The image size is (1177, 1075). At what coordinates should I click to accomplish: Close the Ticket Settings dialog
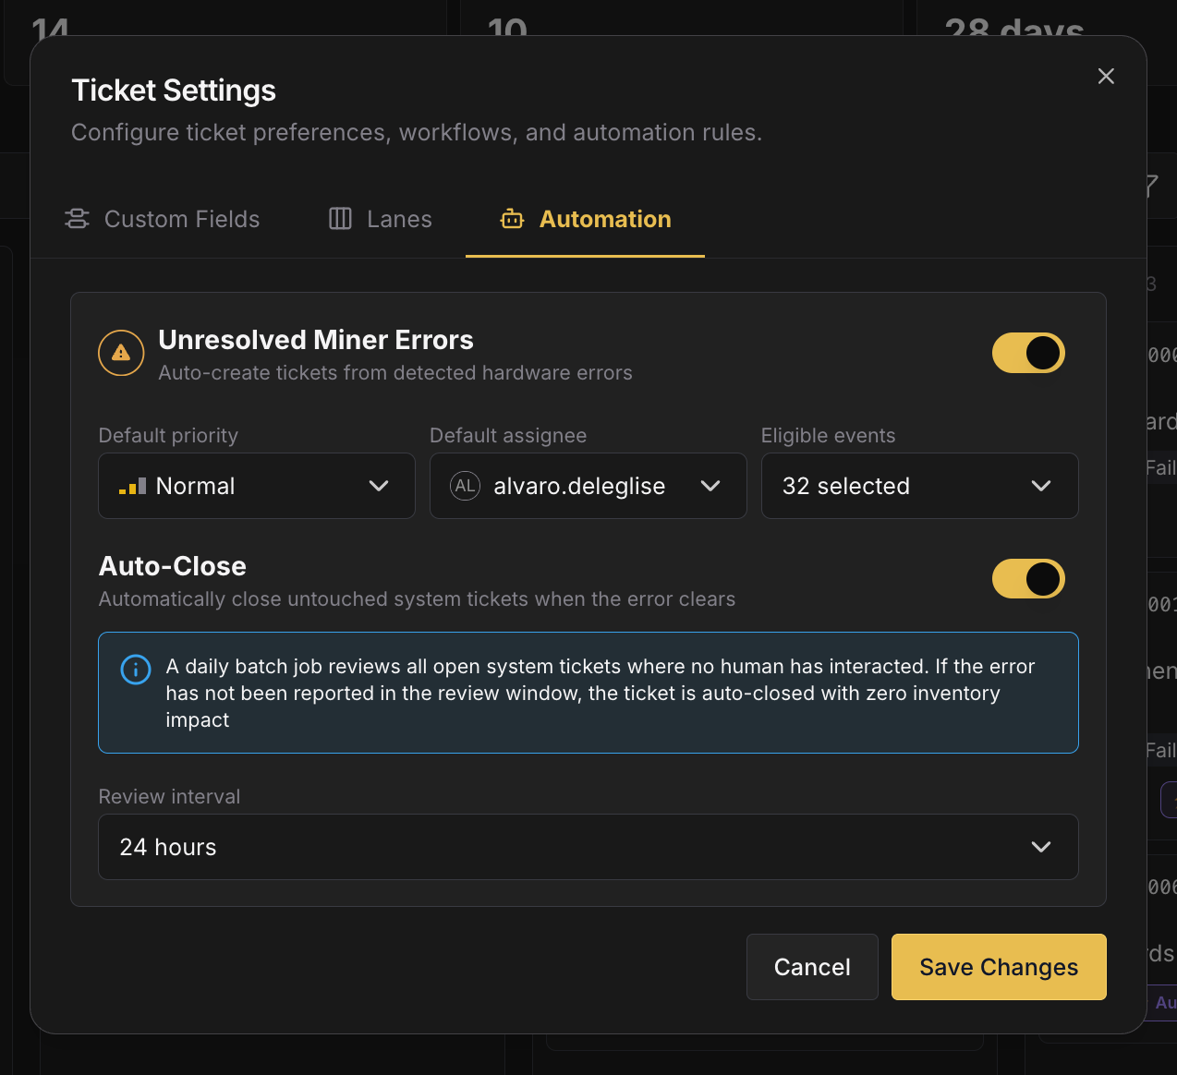pyautogui.click(x=1106, y=76)
